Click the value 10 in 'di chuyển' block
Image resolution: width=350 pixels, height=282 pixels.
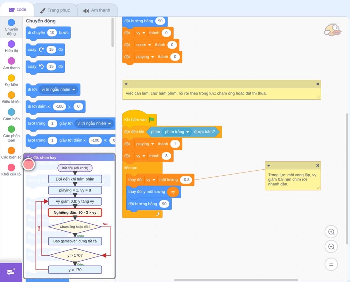(x=52, y=33)
